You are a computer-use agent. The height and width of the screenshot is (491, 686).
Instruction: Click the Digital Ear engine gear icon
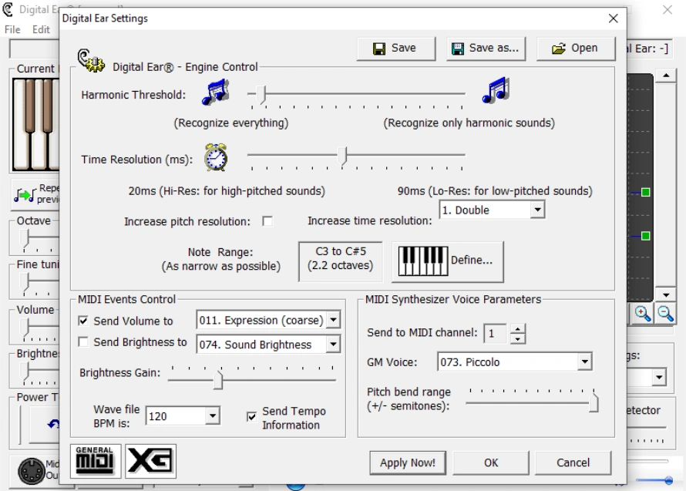pos(91,60)
